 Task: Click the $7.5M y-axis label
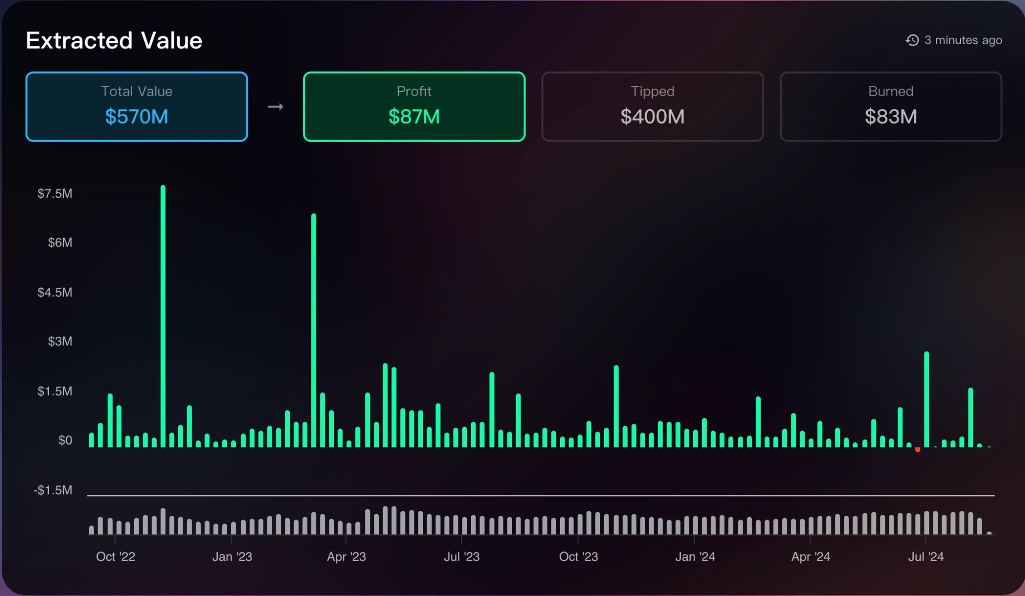54,193
